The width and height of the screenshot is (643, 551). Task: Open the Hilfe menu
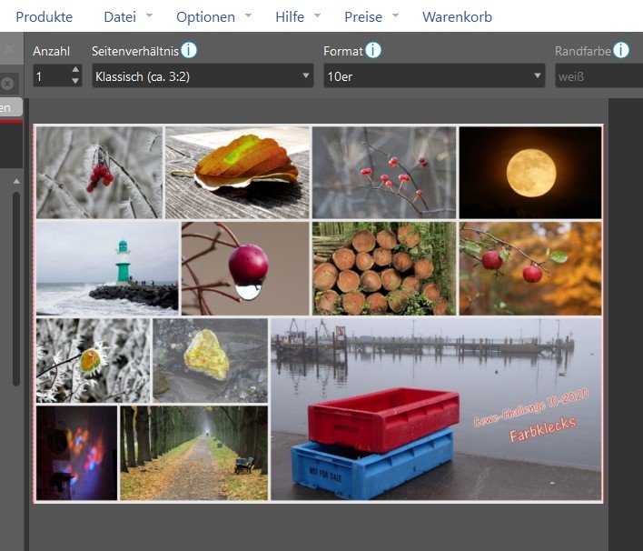click(290, 17)
